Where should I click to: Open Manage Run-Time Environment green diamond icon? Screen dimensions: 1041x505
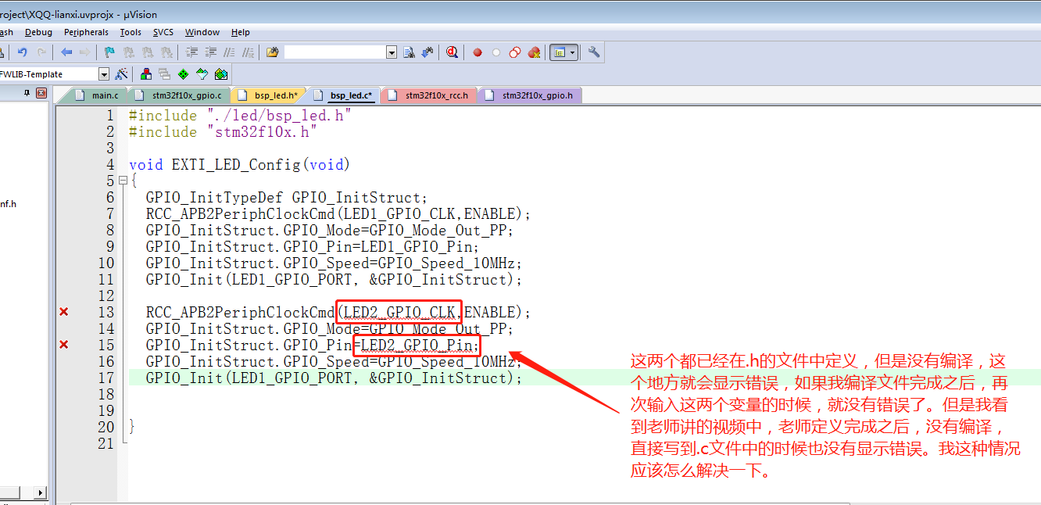(x=183, y=74)
